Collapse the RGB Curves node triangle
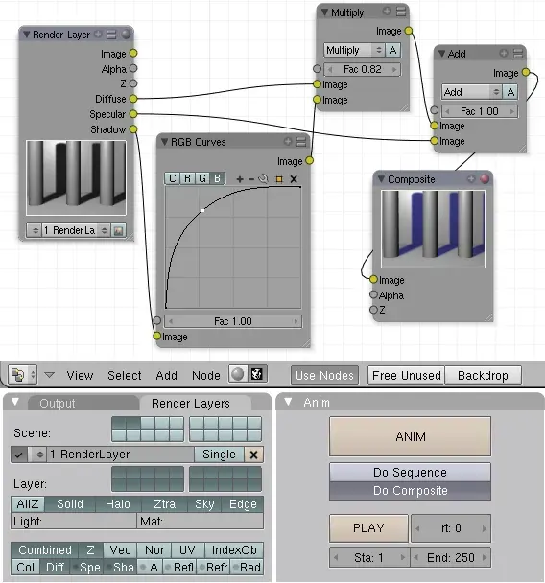 [x=164, y=142]
